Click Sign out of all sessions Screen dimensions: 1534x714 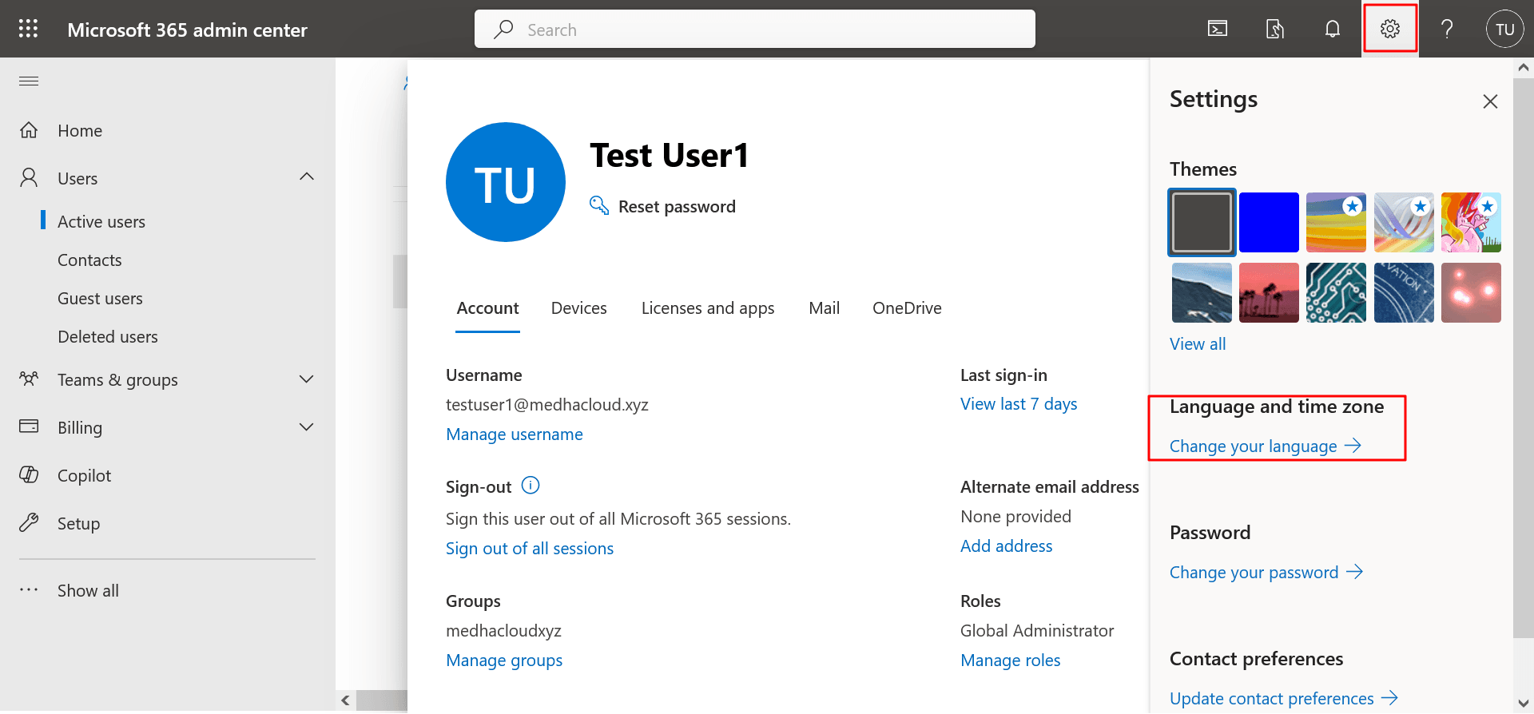(530, 549)
